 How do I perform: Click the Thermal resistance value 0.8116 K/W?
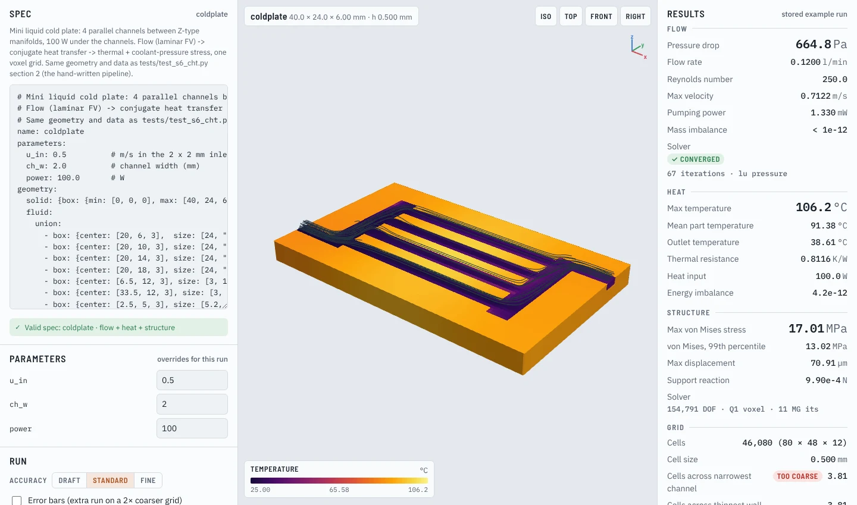824,259
